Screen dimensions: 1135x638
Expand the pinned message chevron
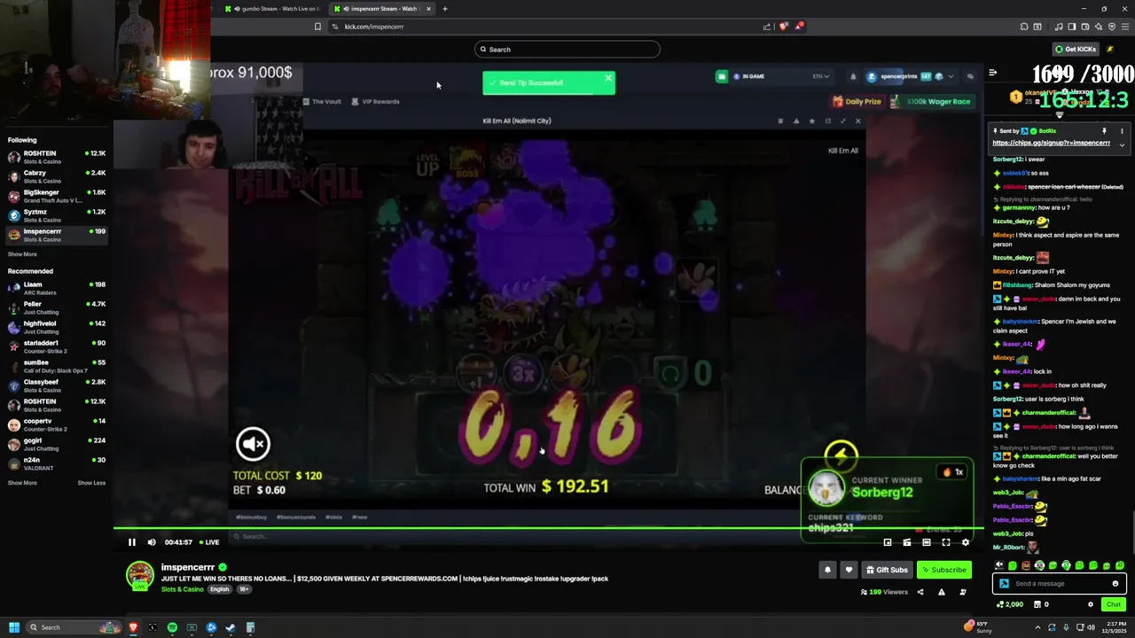click(1122, 144)
